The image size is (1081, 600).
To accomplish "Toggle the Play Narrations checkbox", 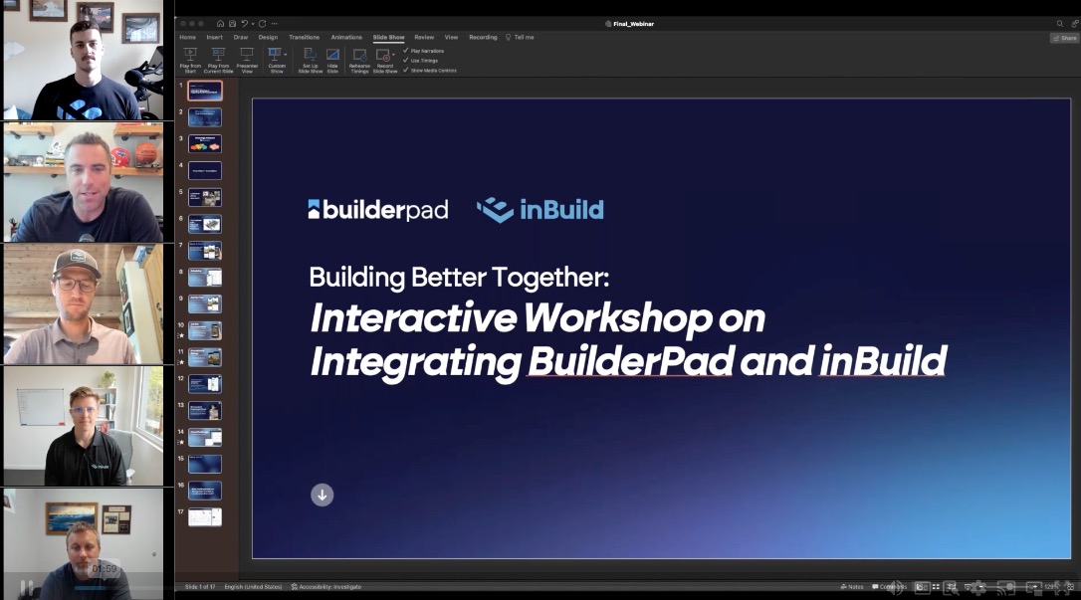I will tap(407, 50).
